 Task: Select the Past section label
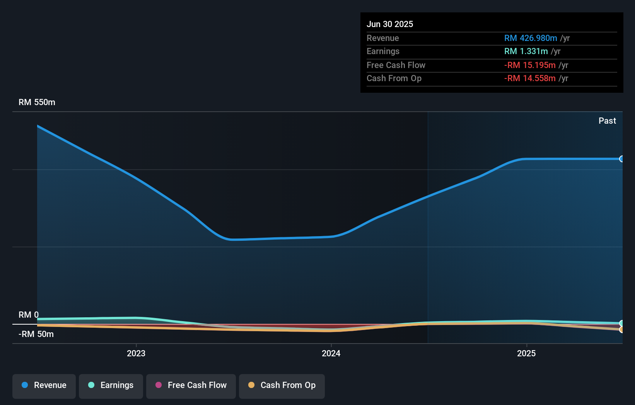click(607, 121)
